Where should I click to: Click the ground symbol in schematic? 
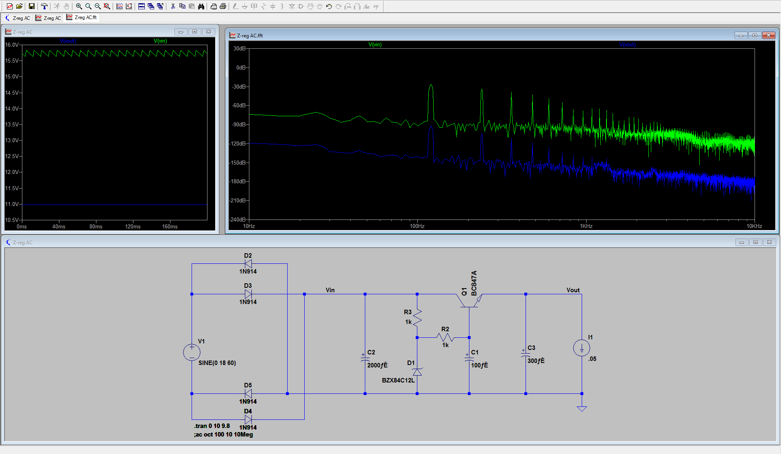[582, 408]
